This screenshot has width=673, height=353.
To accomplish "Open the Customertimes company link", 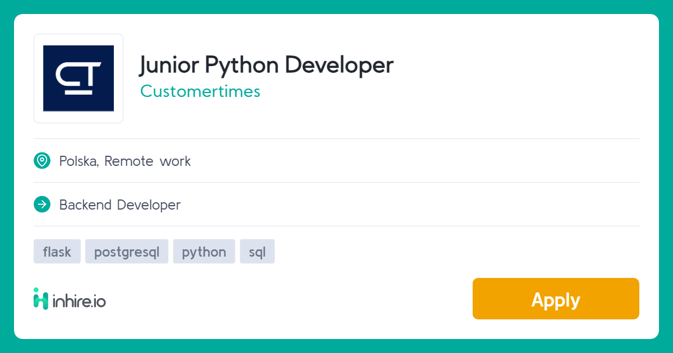I will 200,91.
